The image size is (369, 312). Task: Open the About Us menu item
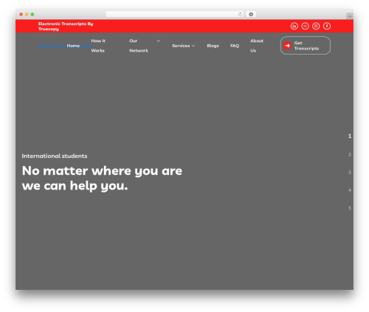pyautogui.click(x=257, y=46)
